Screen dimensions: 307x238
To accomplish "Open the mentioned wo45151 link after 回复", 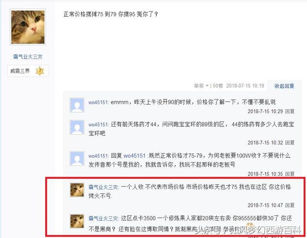I will pyautogui.click(x=134, y=156).
